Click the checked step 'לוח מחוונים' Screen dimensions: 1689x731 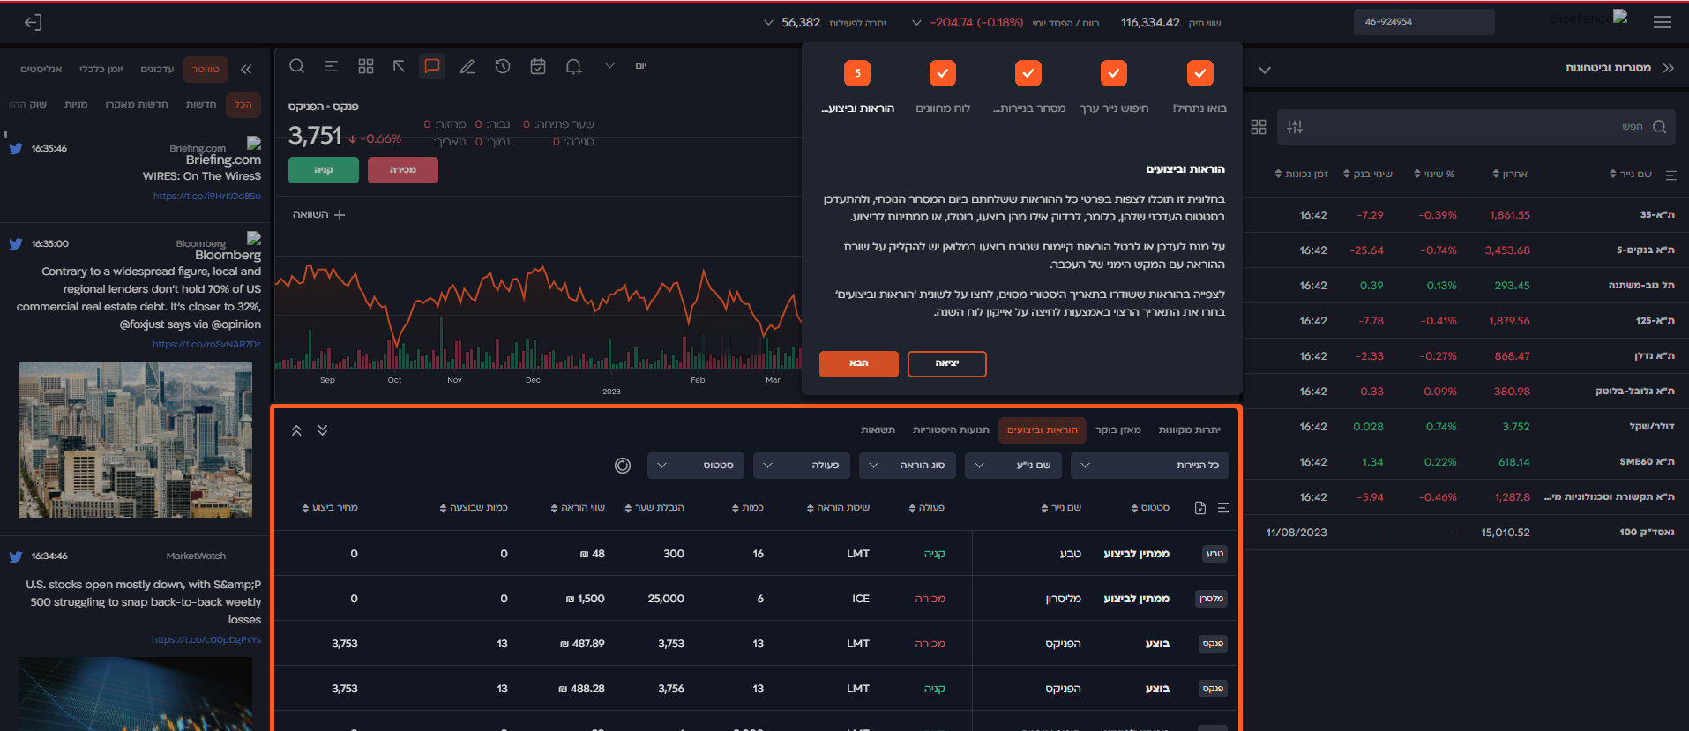point(943,73)
